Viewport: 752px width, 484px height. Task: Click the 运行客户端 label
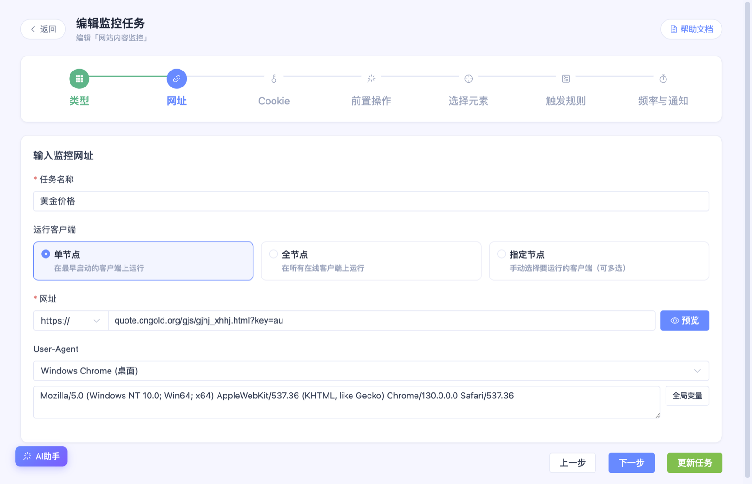(x=55, y=230)
